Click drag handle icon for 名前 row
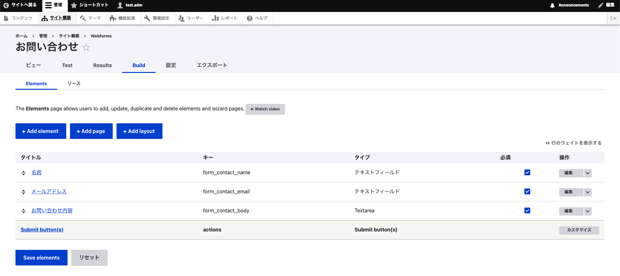 click(x=24, y=173)
